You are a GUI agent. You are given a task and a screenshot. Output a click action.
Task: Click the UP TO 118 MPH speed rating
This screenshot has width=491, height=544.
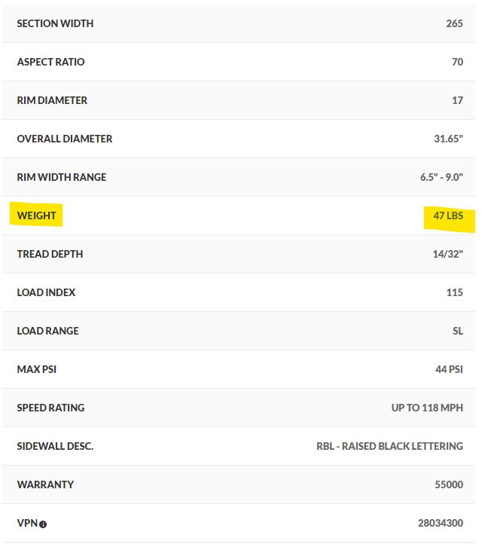(x=427, y=408)
